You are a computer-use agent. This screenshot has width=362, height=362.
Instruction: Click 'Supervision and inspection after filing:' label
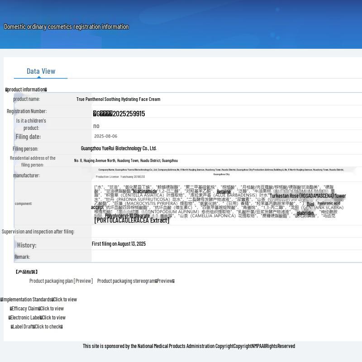click(38, 232)
